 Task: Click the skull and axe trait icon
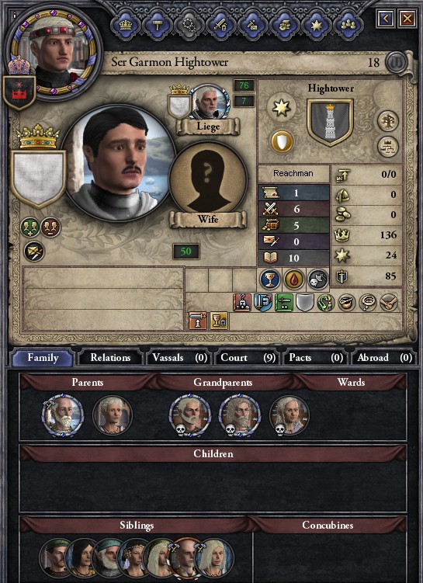click(x=317, y=279)
